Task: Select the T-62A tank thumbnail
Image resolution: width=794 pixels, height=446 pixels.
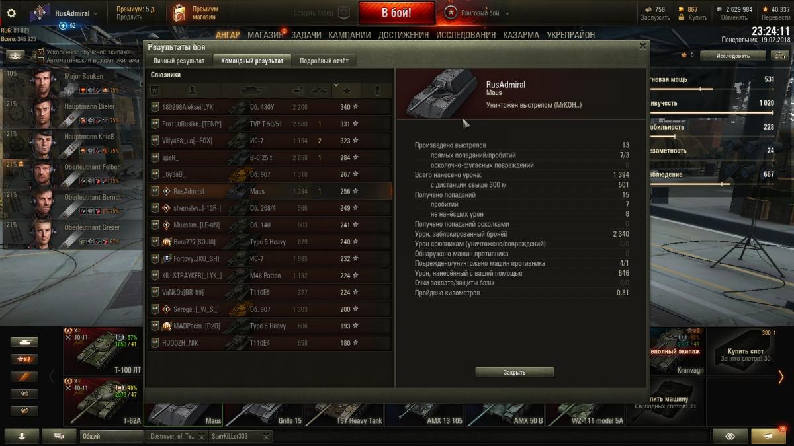Action: (x=103, y=401)
